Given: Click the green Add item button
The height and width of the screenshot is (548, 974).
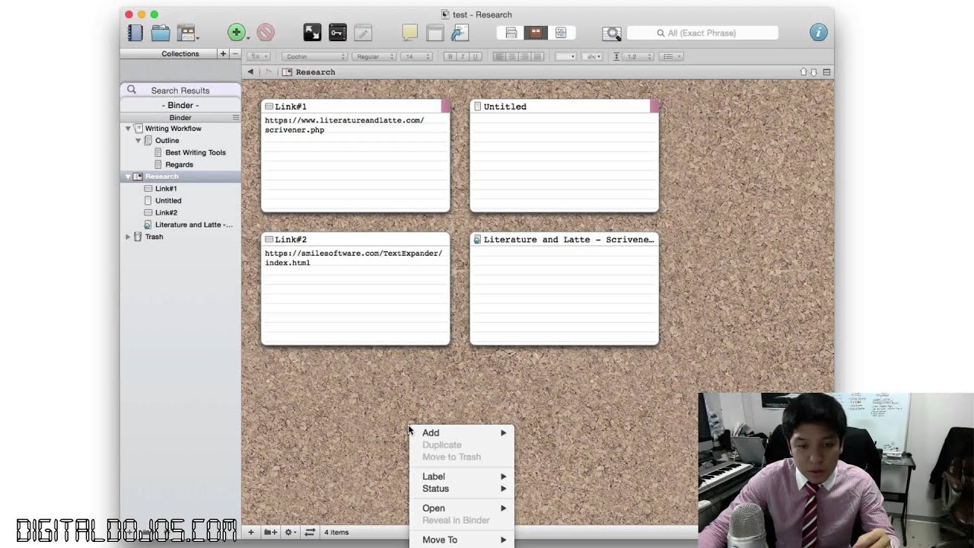Looking at the screenshot, I should [237, 33].
